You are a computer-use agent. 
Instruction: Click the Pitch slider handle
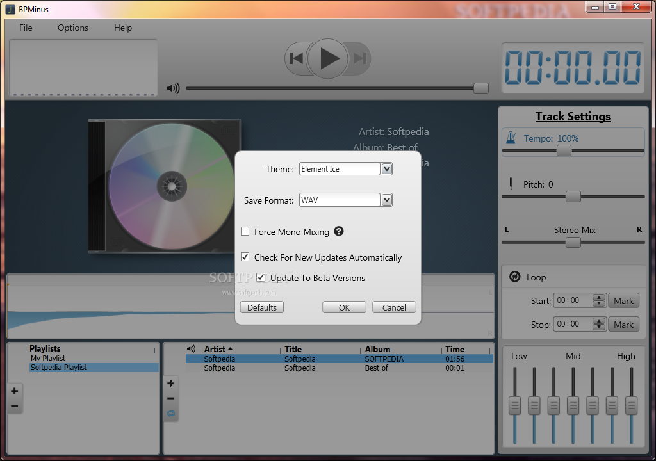coord(573,196)
